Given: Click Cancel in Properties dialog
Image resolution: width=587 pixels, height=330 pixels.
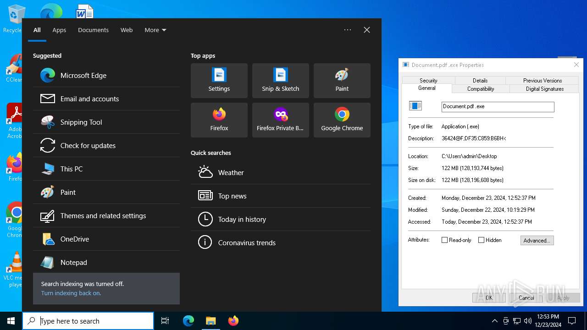Looking at the screenshot, I should coord(526,297).
